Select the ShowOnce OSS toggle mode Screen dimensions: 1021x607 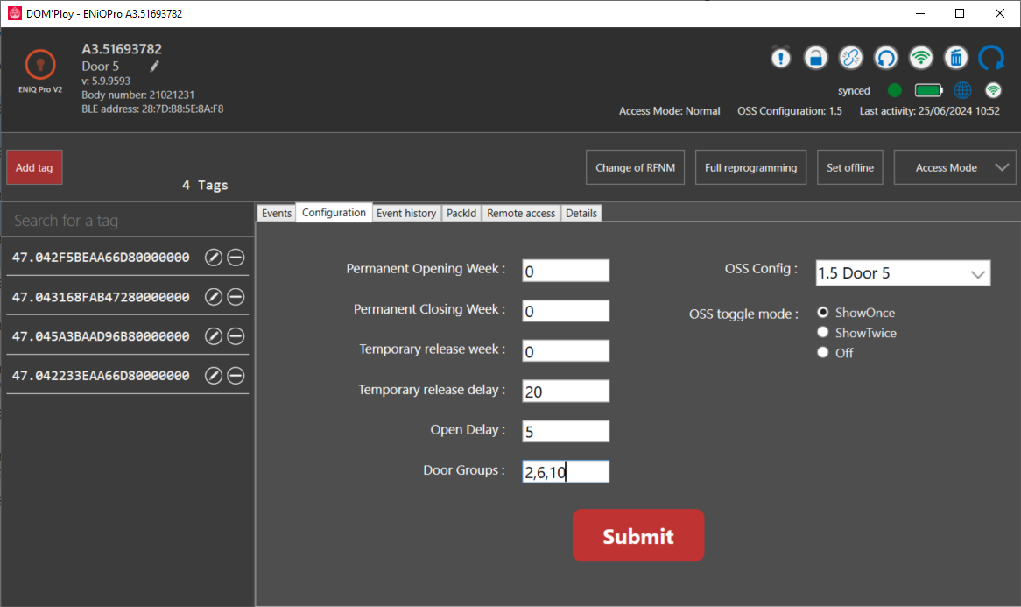click(823, 313)
